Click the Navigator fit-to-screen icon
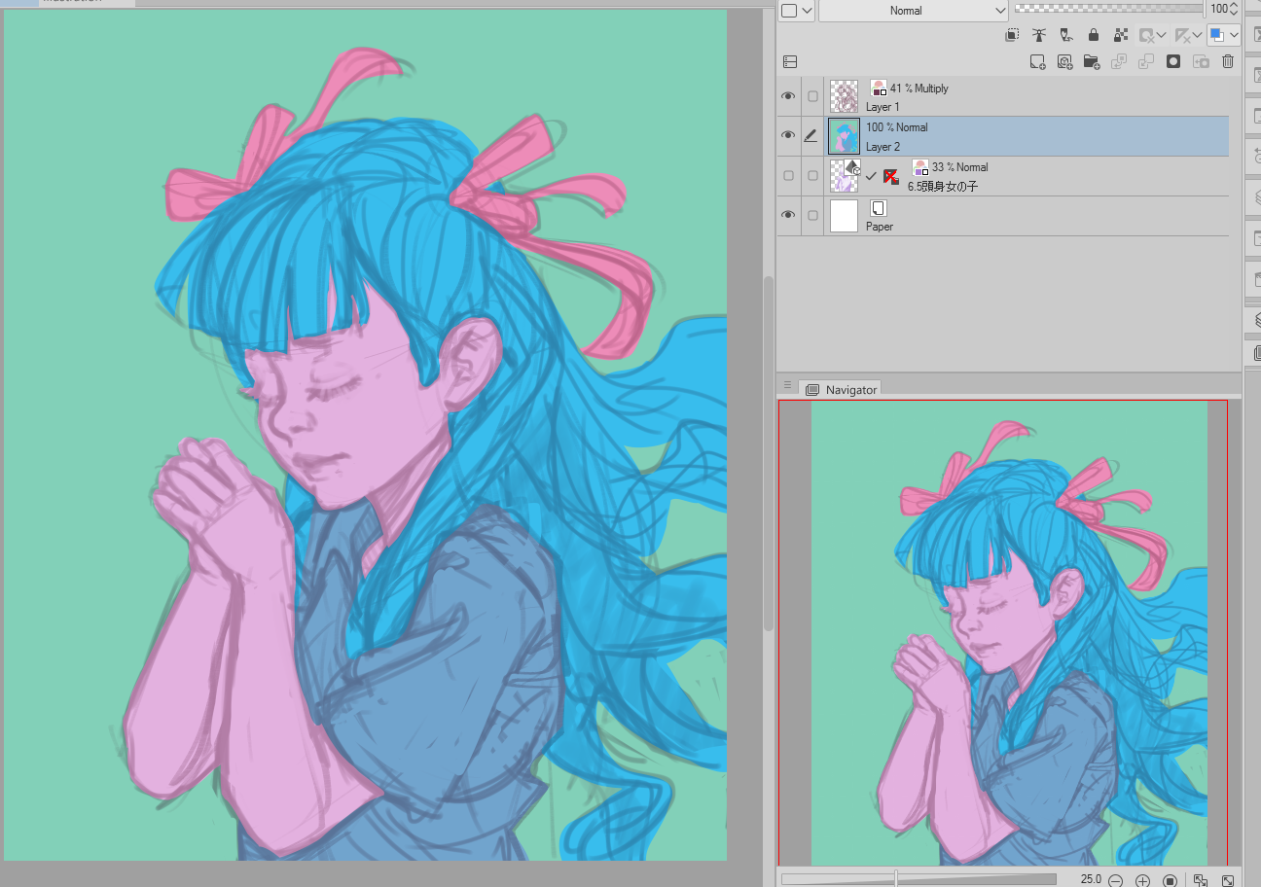The image size is (1261, 887). (1201, 880)
